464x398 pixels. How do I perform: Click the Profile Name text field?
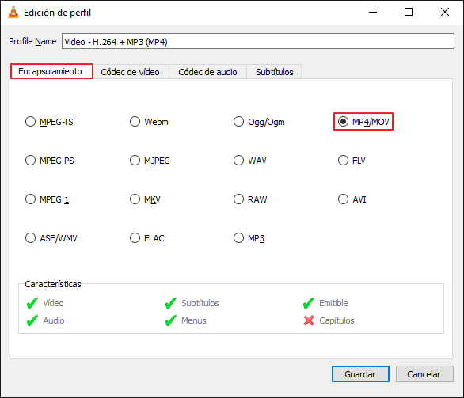258,41
